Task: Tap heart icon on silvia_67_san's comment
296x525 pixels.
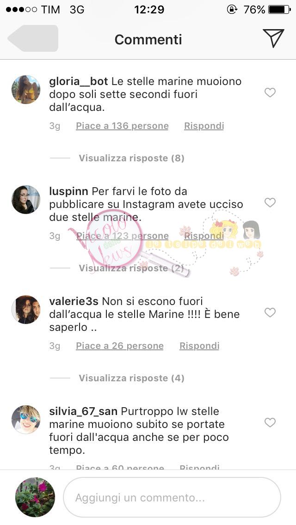Action: pos(270,422)
